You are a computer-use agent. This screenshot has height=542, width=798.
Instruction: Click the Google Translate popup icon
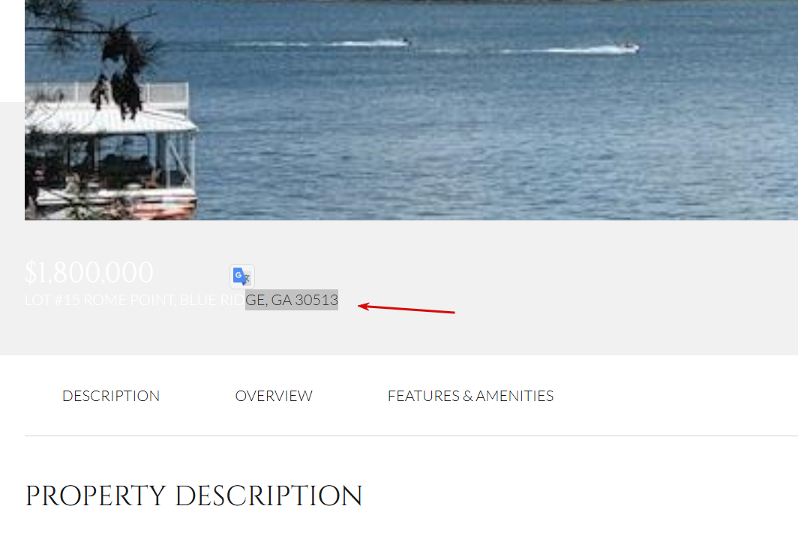(241, 277)
